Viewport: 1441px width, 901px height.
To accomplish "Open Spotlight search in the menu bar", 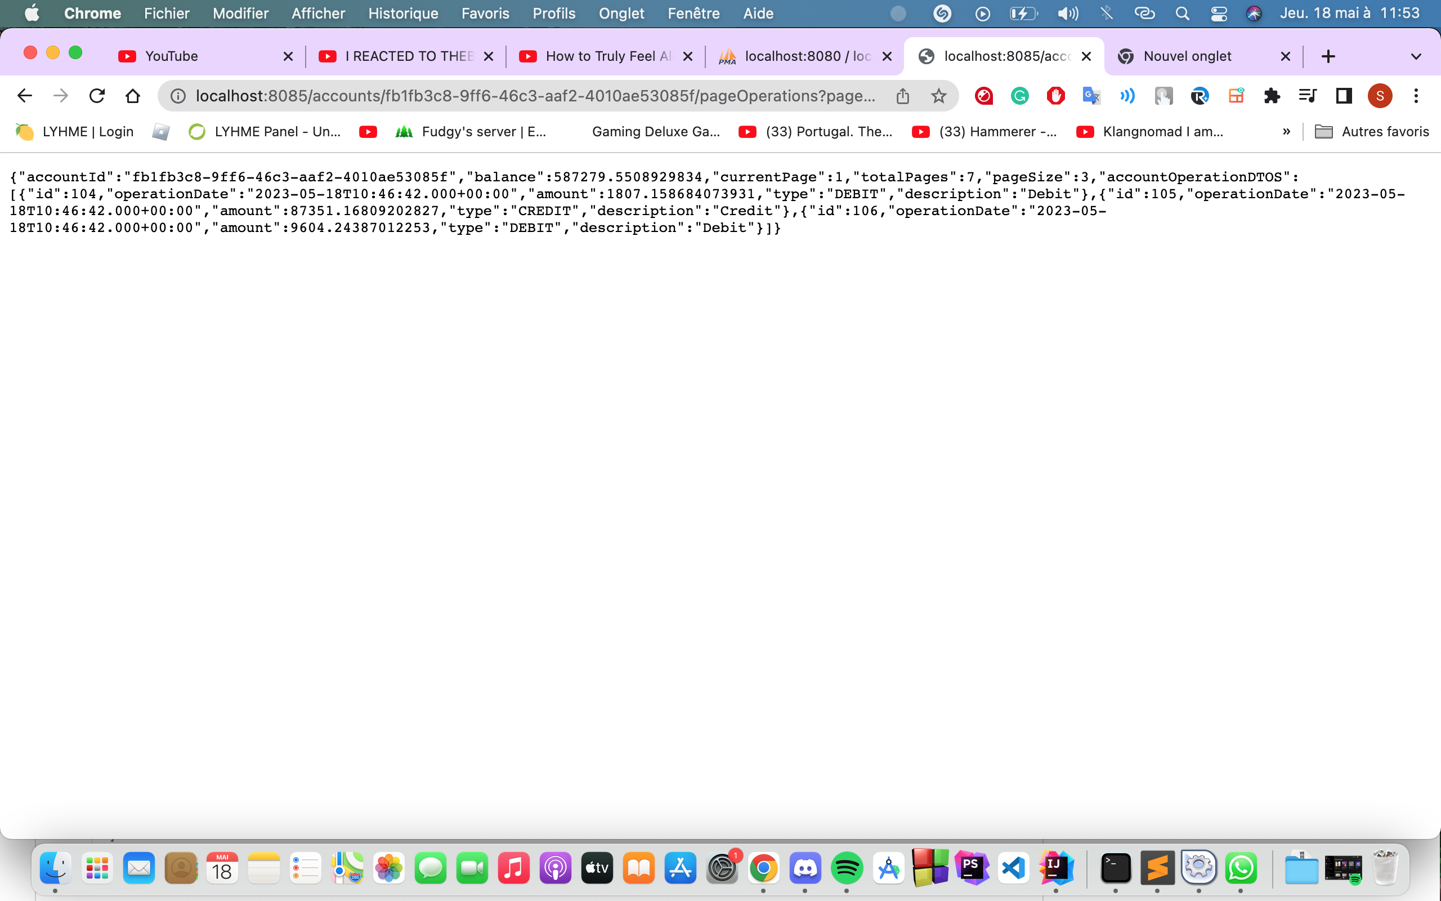I will 1183,12.
